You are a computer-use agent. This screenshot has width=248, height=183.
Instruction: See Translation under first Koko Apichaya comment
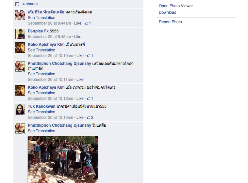point(41,50)
